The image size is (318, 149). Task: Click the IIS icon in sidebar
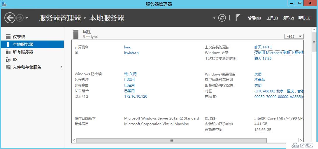8,59
